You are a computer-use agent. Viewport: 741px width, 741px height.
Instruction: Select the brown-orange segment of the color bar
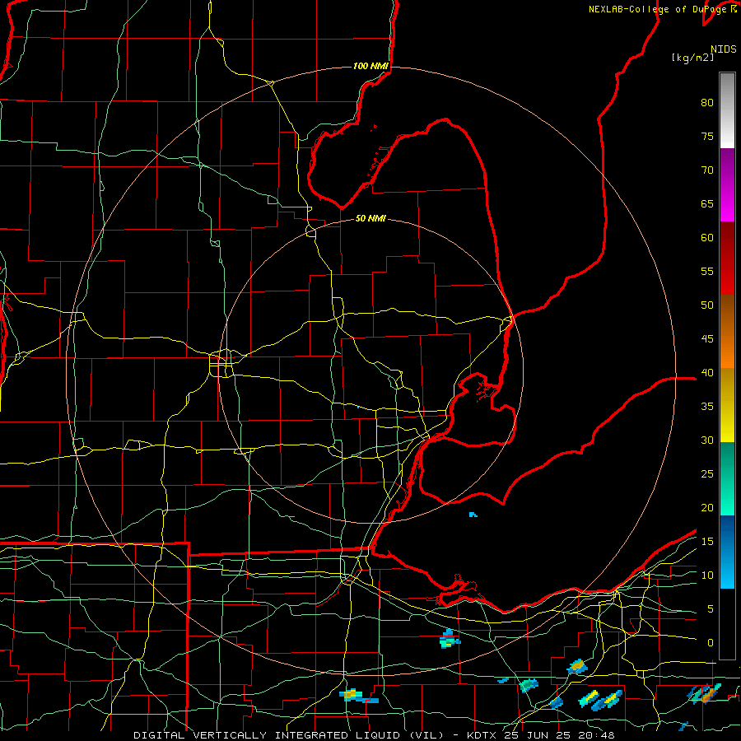pos(727,332)
